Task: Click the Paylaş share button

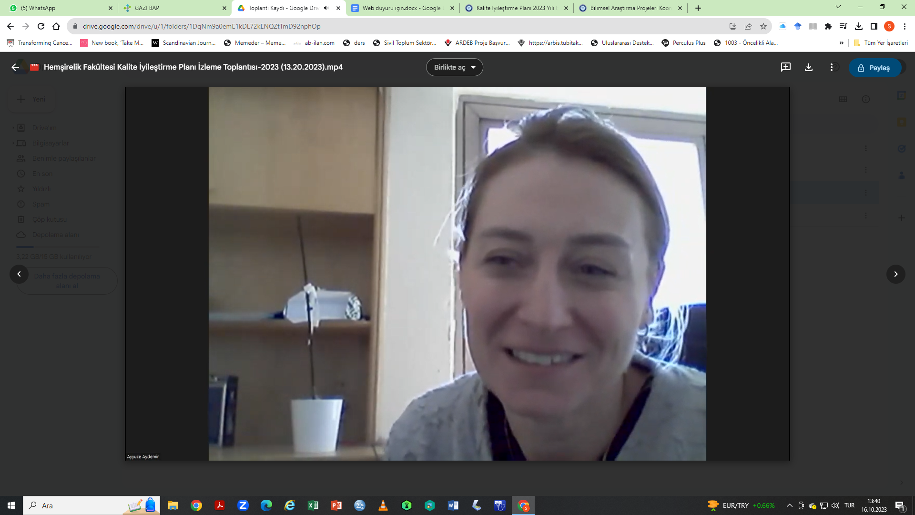Action: (x=875, y=68)
